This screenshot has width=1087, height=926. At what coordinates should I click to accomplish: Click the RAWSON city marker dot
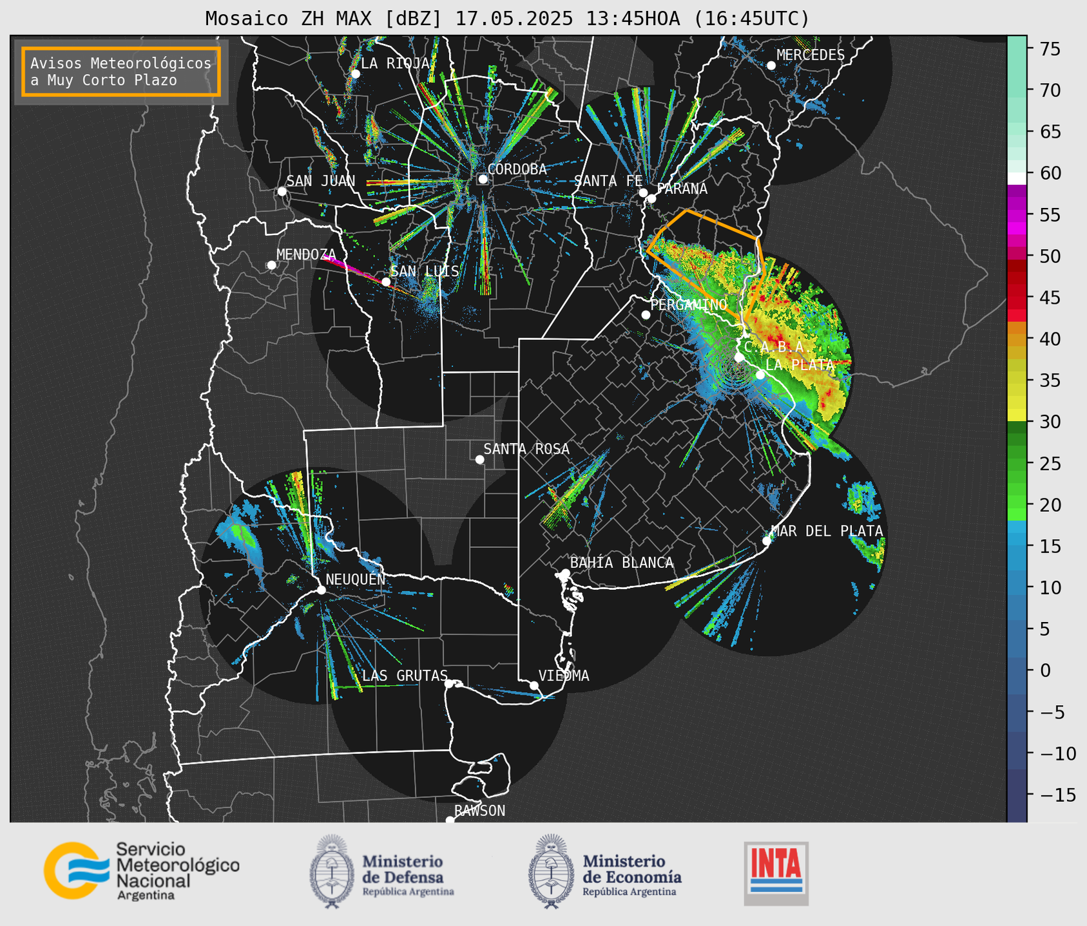450,820
